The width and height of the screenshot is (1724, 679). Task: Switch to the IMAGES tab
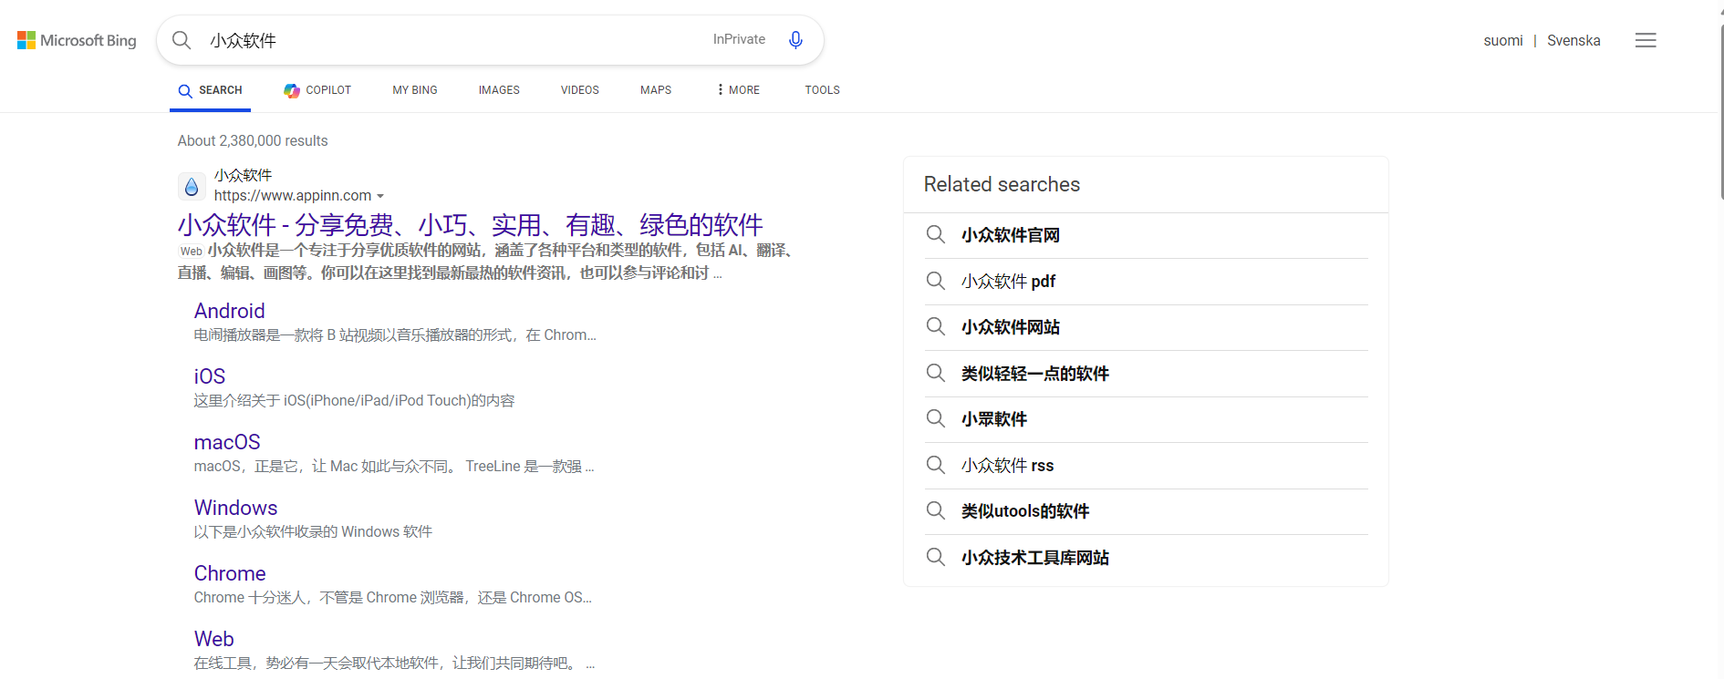[499, 90]
